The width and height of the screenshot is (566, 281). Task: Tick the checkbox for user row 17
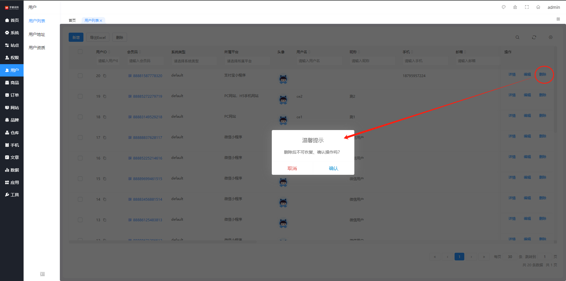80,137
